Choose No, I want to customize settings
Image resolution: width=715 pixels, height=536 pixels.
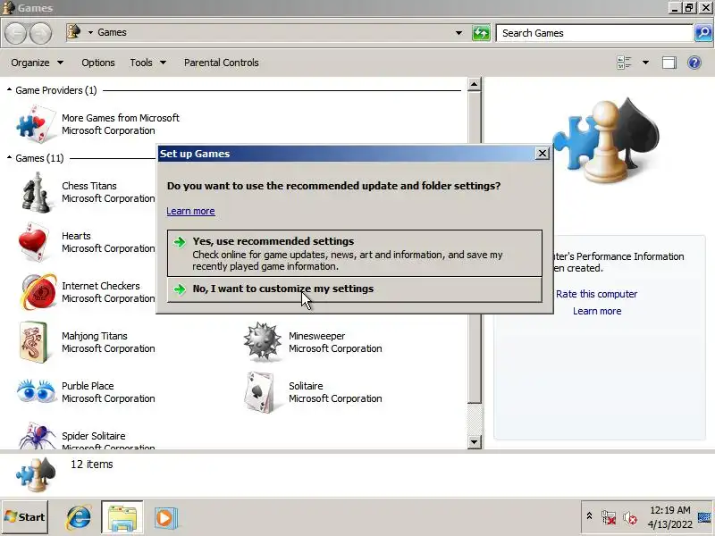tap(354, 289)
